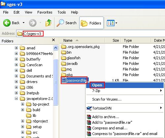Expand the drivers folder node
Viewport: 165px width, 138px height.
(x=16, y=82)
